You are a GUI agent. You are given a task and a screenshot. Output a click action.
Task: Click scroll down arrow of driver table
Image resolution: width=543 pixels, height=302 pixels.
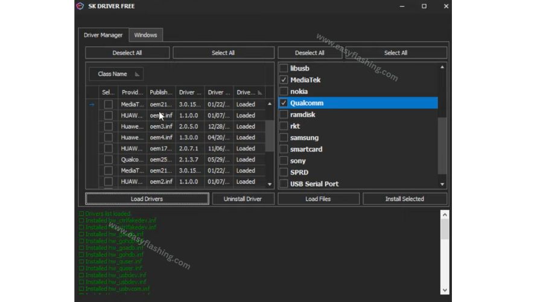tap(270, 184)
